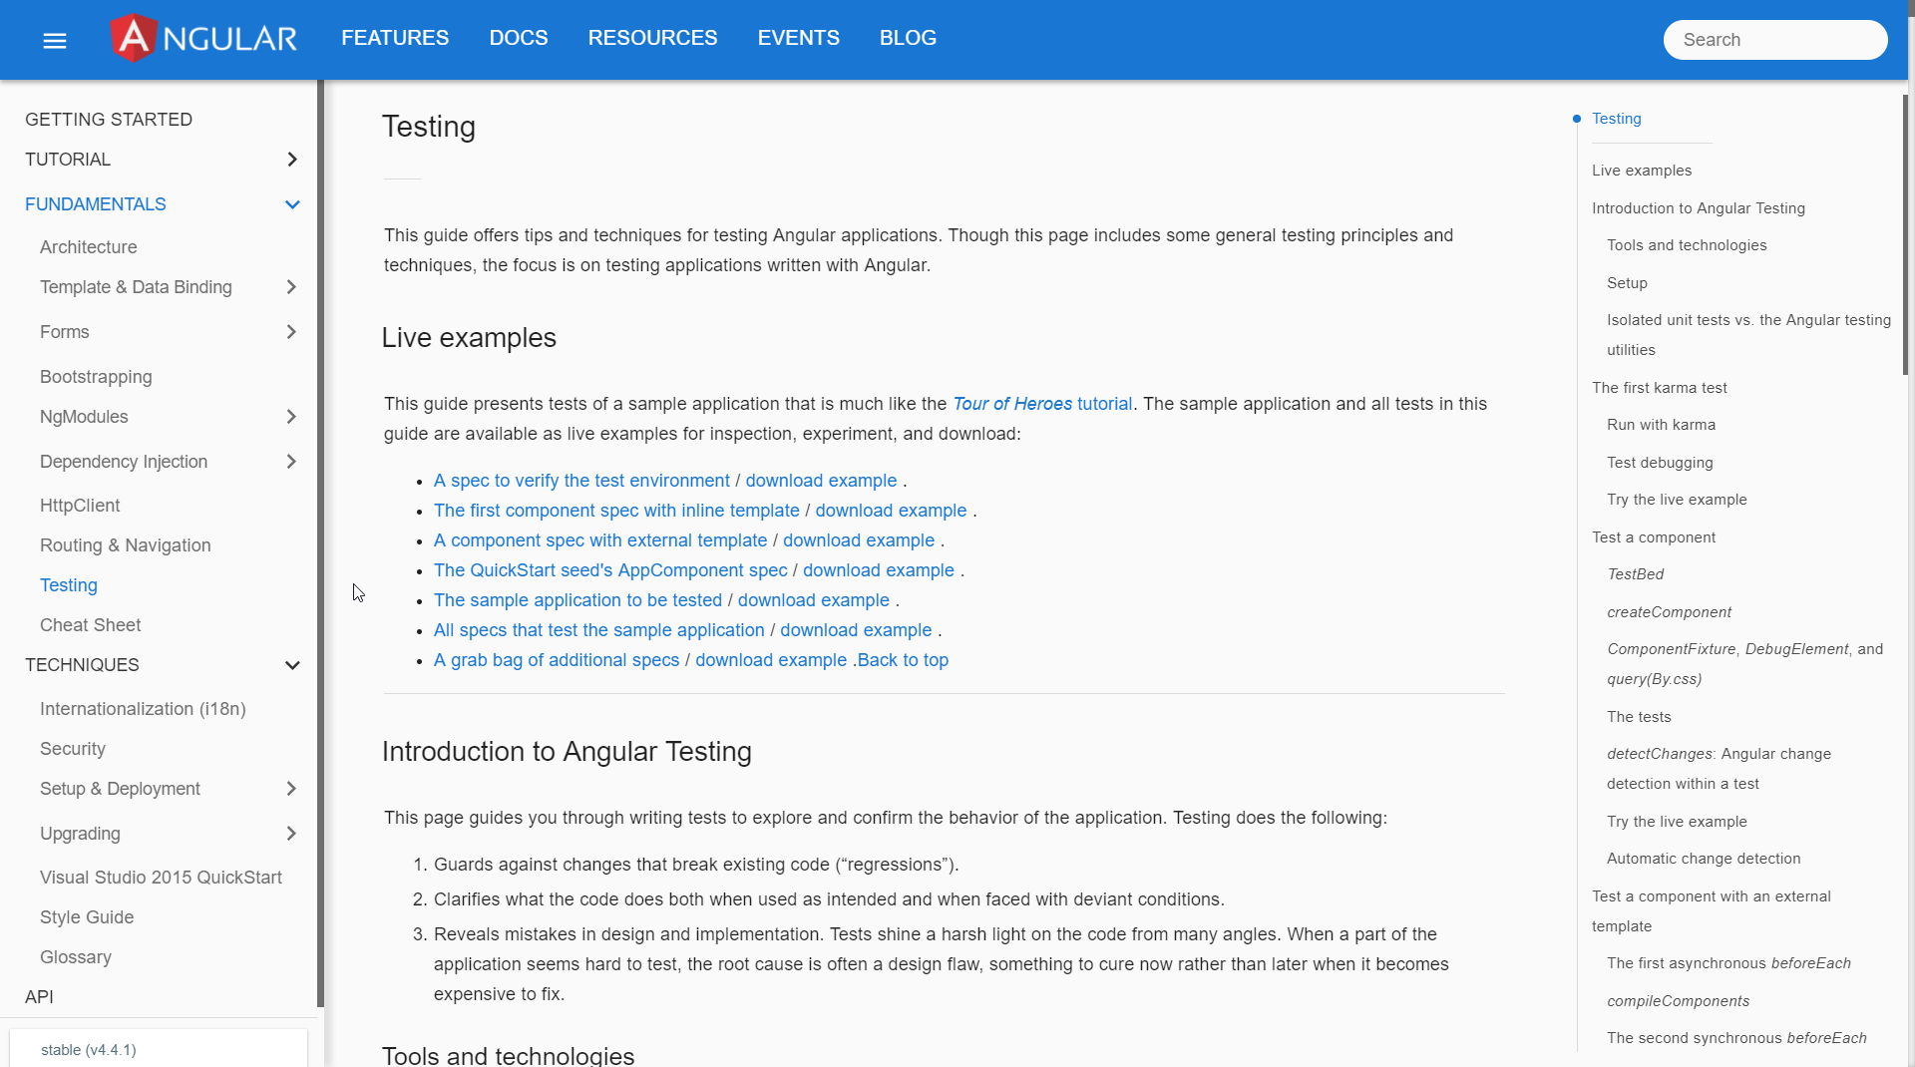1915x1067 pixels.
Task: Expand the TUTORIAL section chevron
Action: [292, 160]
